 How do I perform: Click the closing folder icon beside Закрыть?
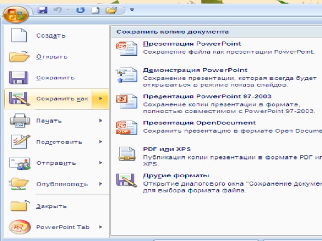[x=20, y=205]
